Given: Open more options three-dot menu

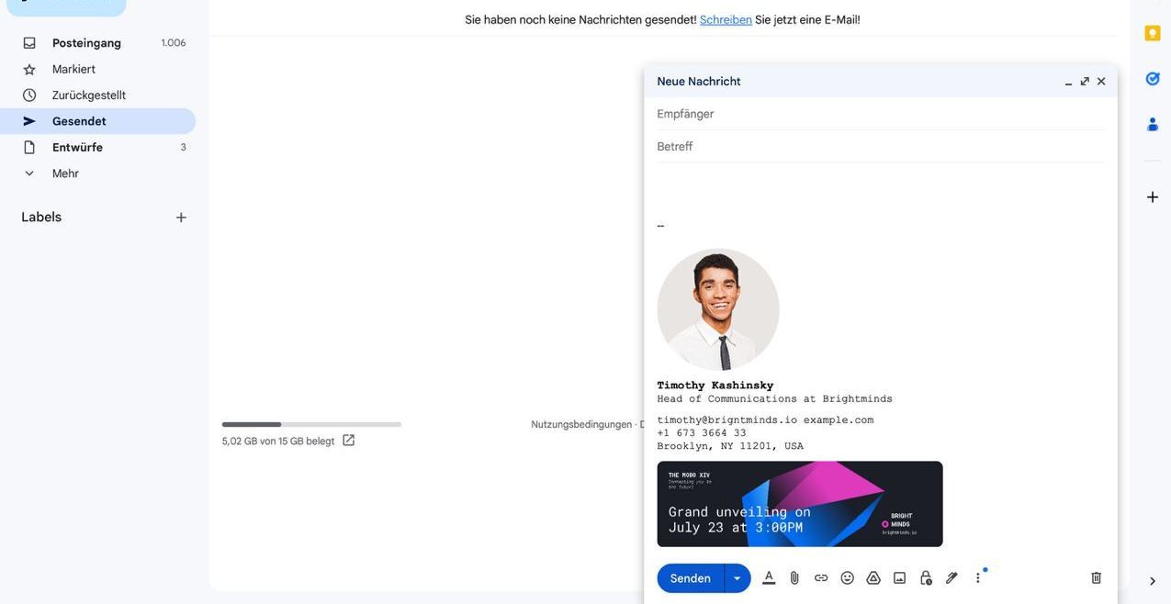Looking at the screenshot, I should click(x=978, y=578).
